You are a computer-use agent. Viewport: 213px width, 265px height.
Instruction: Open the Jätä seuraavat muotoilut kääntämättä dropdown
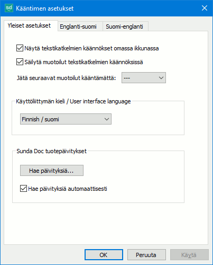click(144, 78)
